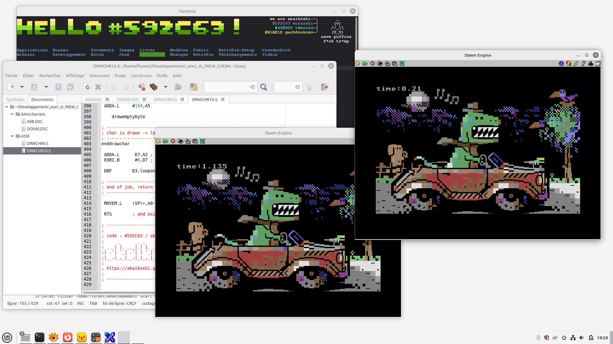This screenshot has height=344, width=613.
Task: Open the Construire menu
Action: tap(141, 75)
